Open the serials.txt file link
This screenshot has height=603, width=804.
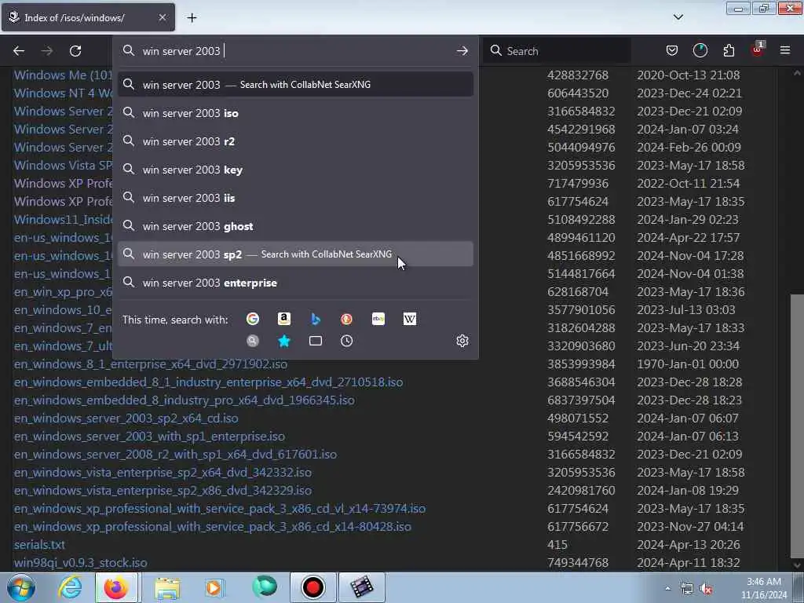[39, 545]
